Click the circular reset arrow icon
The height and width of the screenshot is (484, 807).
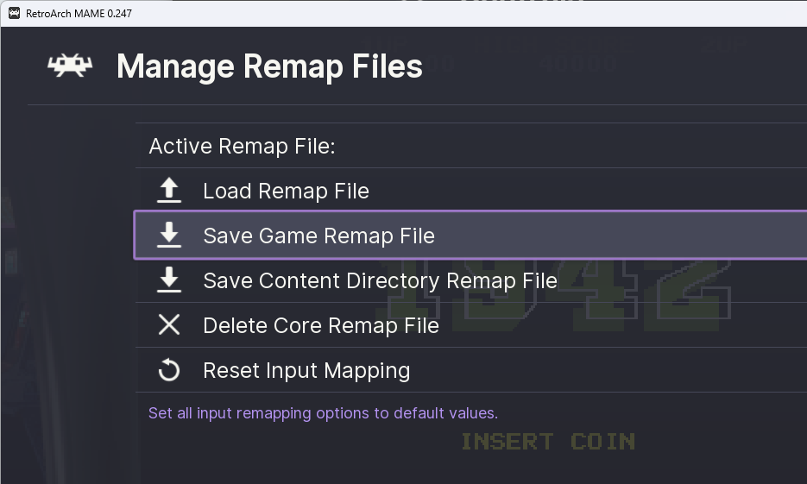point(169,370)
